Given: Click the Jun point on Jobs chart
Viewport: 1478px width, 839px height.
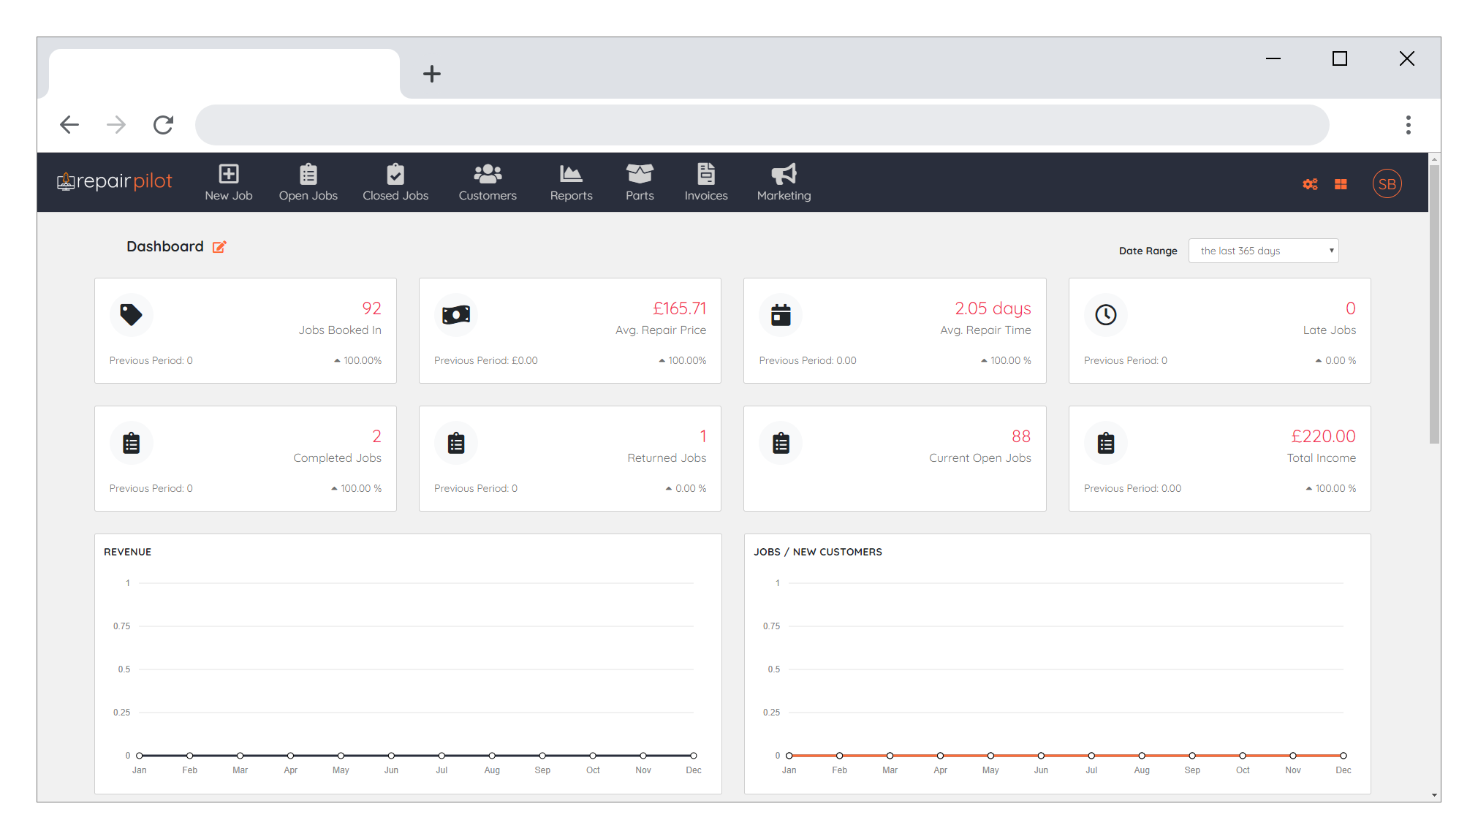Looking at the screenshot, I should 1041,755.
